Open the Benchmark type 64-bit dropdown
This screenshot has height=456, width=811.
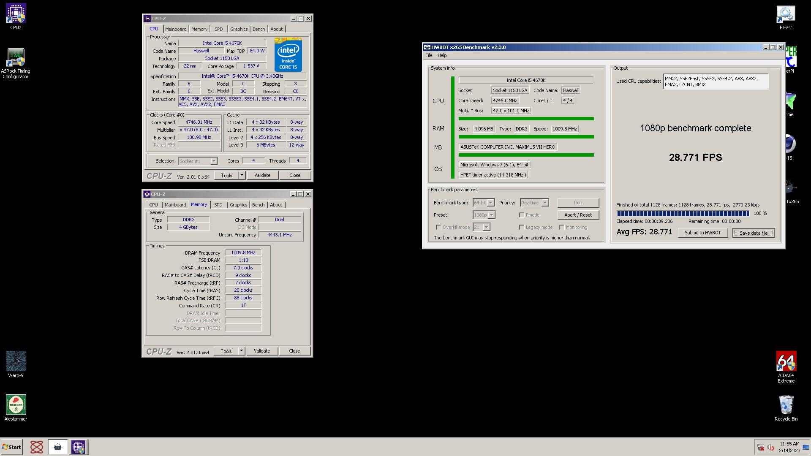click(x=491, y=203)
